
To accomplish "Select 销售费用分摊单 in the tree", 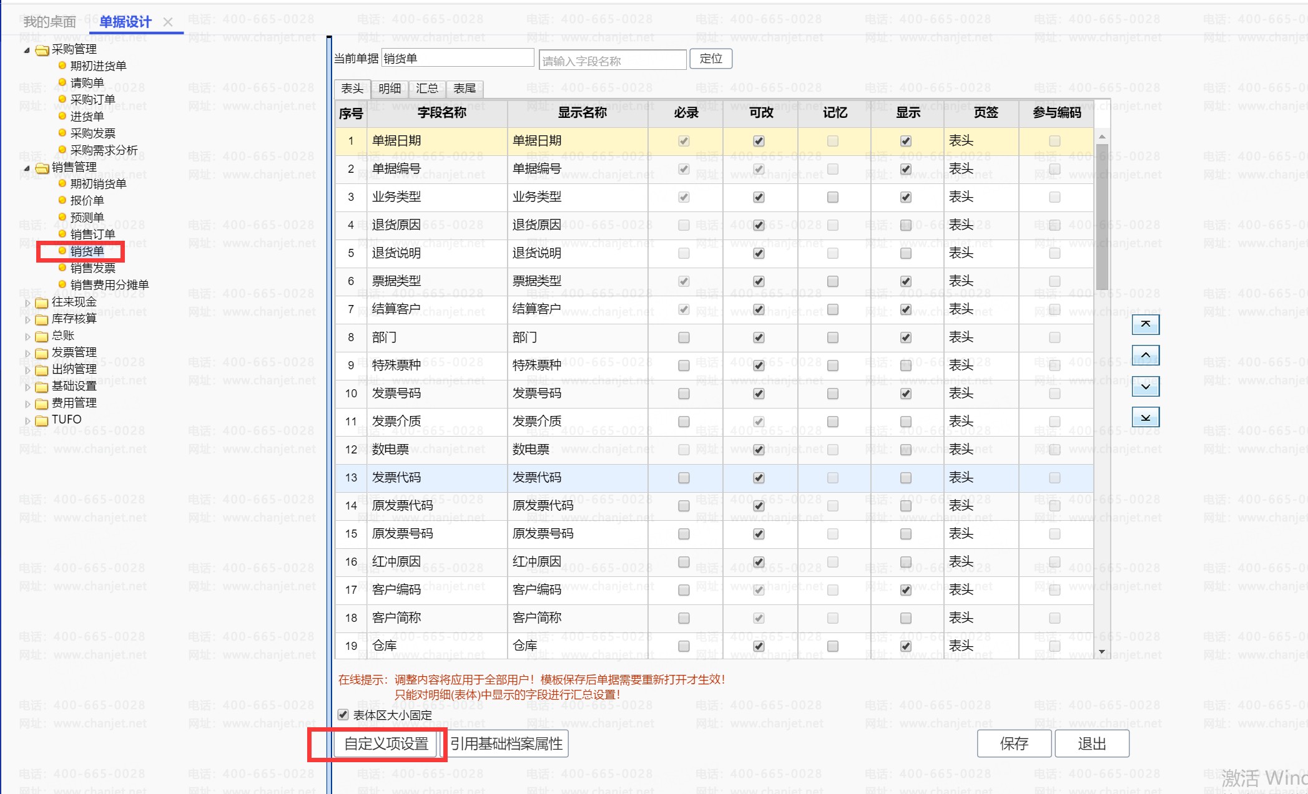I will (109, 284).
